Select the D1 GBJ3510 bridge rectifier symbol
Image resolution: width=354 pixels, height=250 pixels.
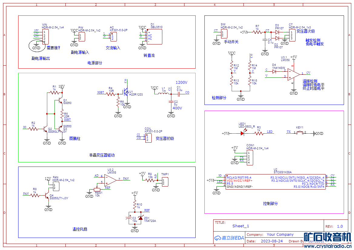(x=154, y=37)
